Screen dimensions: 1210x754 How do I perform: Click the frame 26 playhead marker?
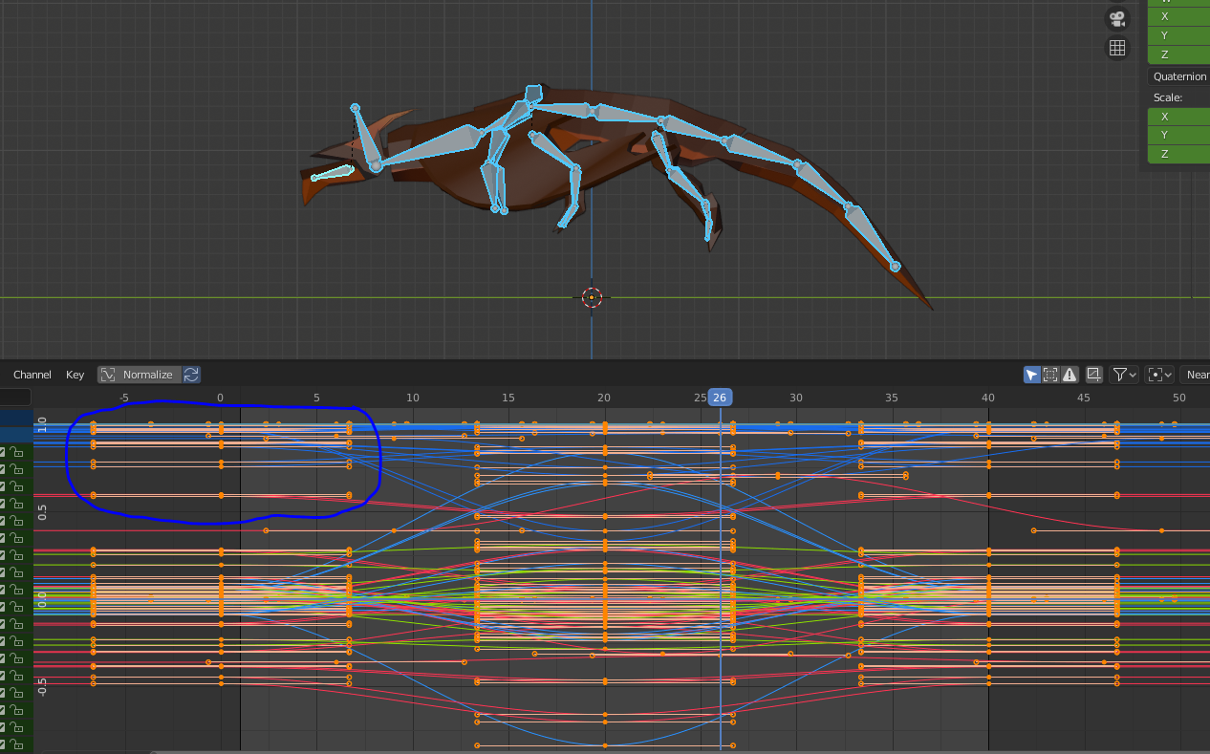coord(720,398)
